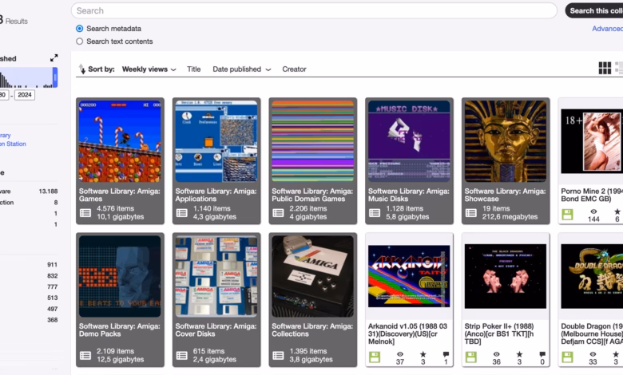Viewport: 623px width, 375px height.
Task: Open Software Library: Amiga: Games title
Action: 119,195
